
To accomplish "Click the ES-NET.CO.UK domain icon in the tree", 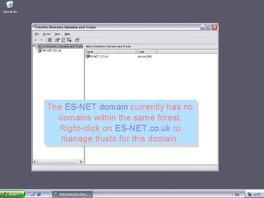I will [x=40, y=50].
